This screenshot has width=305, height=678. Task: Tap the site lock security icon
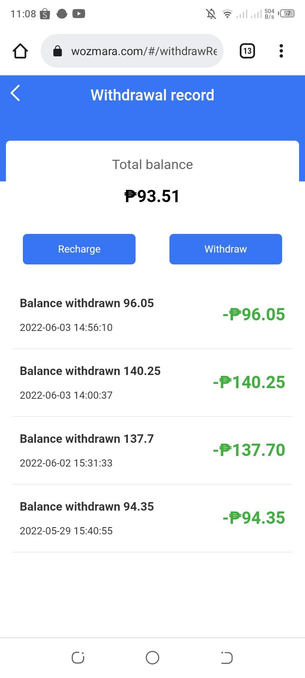[x=58, y=51]
